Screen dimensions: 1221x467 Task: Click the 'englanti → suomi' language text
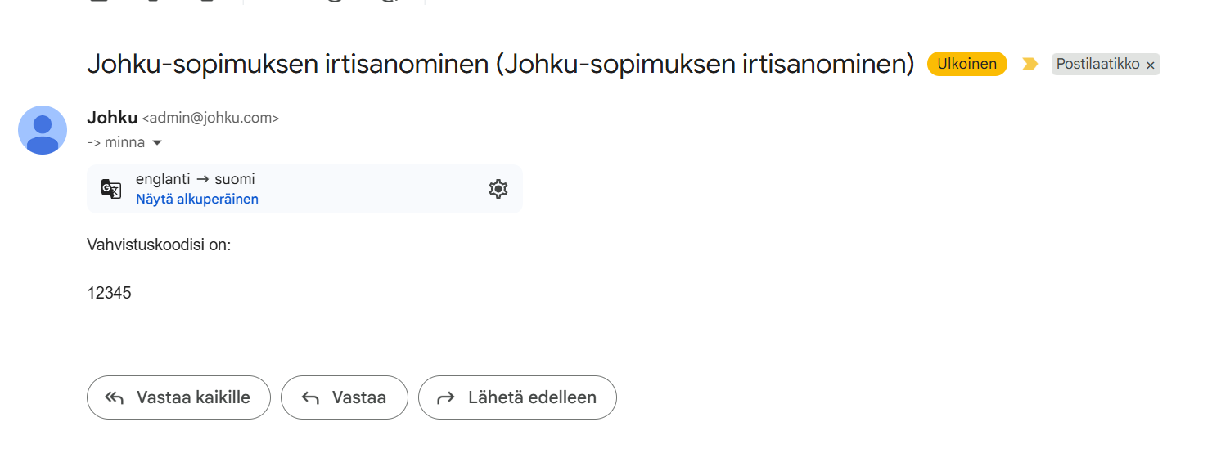(x=196, y=179)
